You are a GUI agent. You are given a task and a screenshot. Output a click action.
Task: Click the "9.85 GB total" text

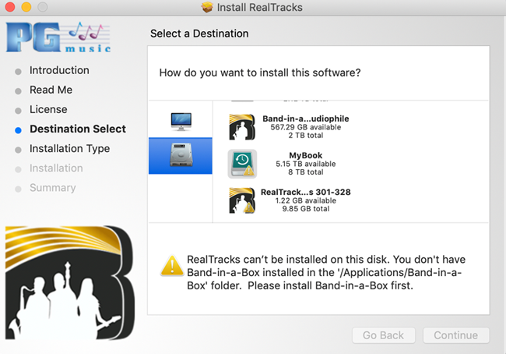(306, 209)
